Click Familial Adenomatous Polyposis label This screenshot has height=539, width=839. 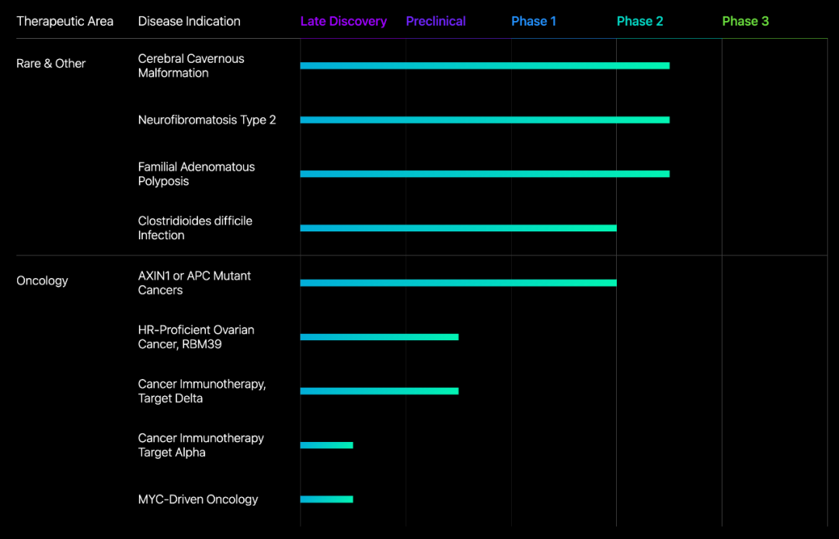(196, 174)
